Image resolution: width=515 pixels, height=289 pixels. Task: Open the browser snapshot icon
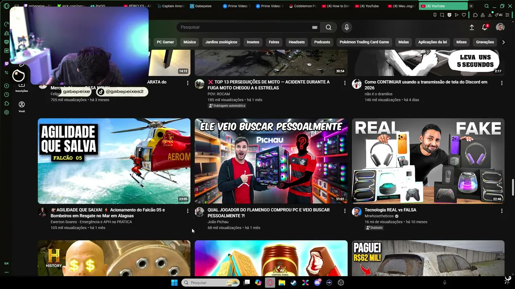tap(442, 15)
